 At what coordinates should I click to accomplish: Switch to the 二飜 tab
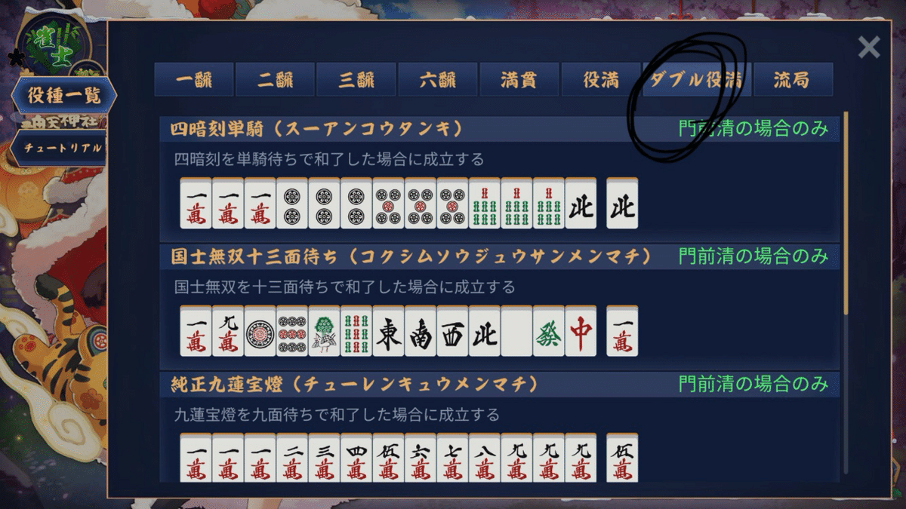pos(276,79)
